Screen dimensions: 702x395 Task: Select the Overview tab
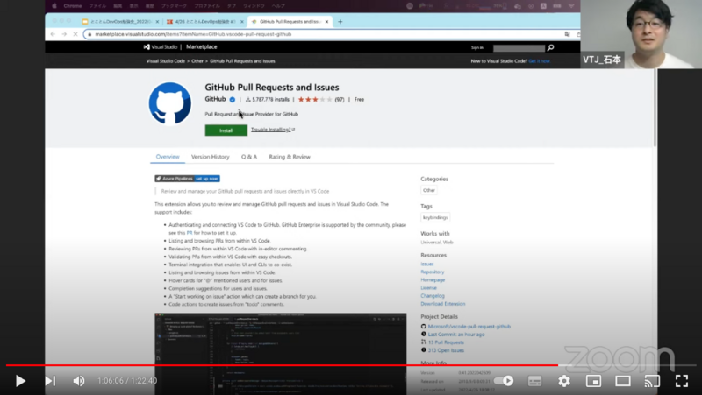(168, 157)
